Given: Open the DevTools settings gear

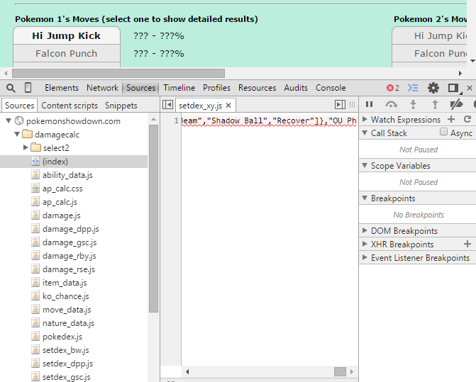Looking at the screenshot, I should click(x=433, y=88).
